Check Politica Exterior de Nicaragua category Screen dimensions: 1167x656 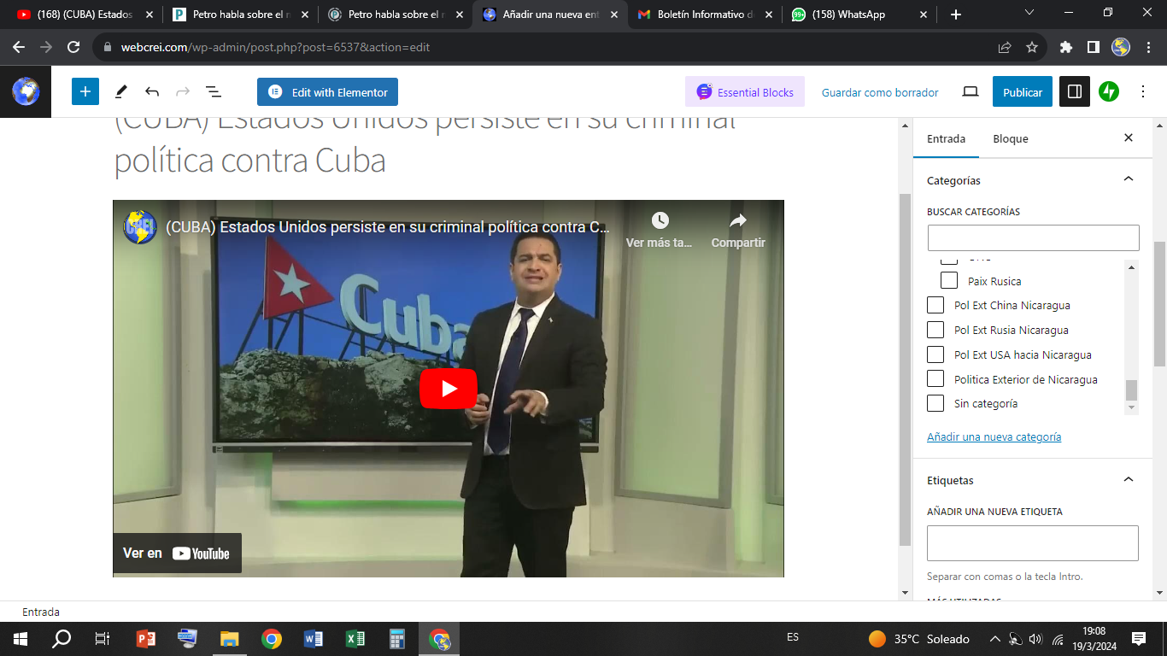935,379
